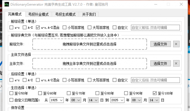Viewport: 190px width, 111px height.
Task: Enable prefix a-z checkbox
Action: [11, 27]
